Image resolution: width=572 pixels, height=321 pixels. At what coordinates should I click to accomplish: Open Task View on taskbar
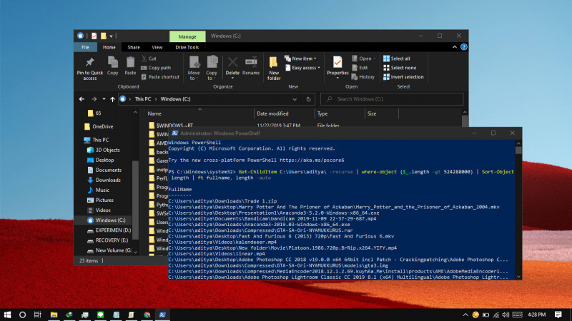(x=38, y=315)
